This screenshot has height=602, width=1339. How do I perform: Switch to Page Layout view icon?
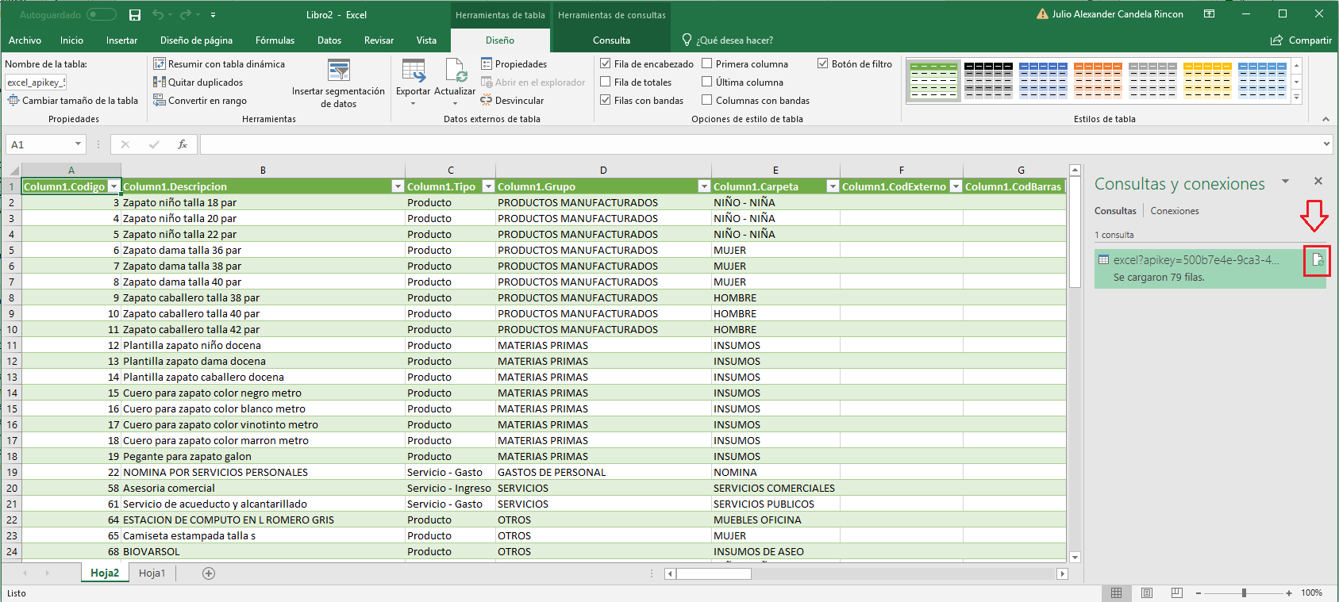click(1147, 593)
